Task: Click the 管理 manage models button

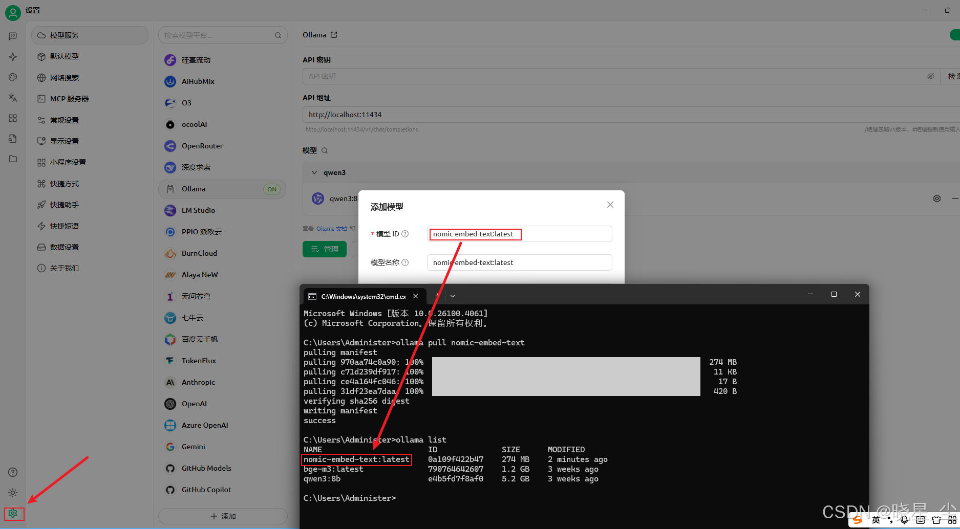Action: pos(325,249)
